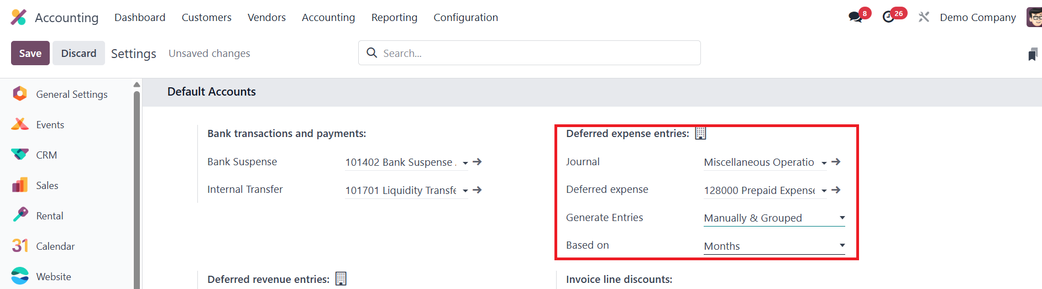
Task: Open the Reporting menu
Action: point(394,18)
